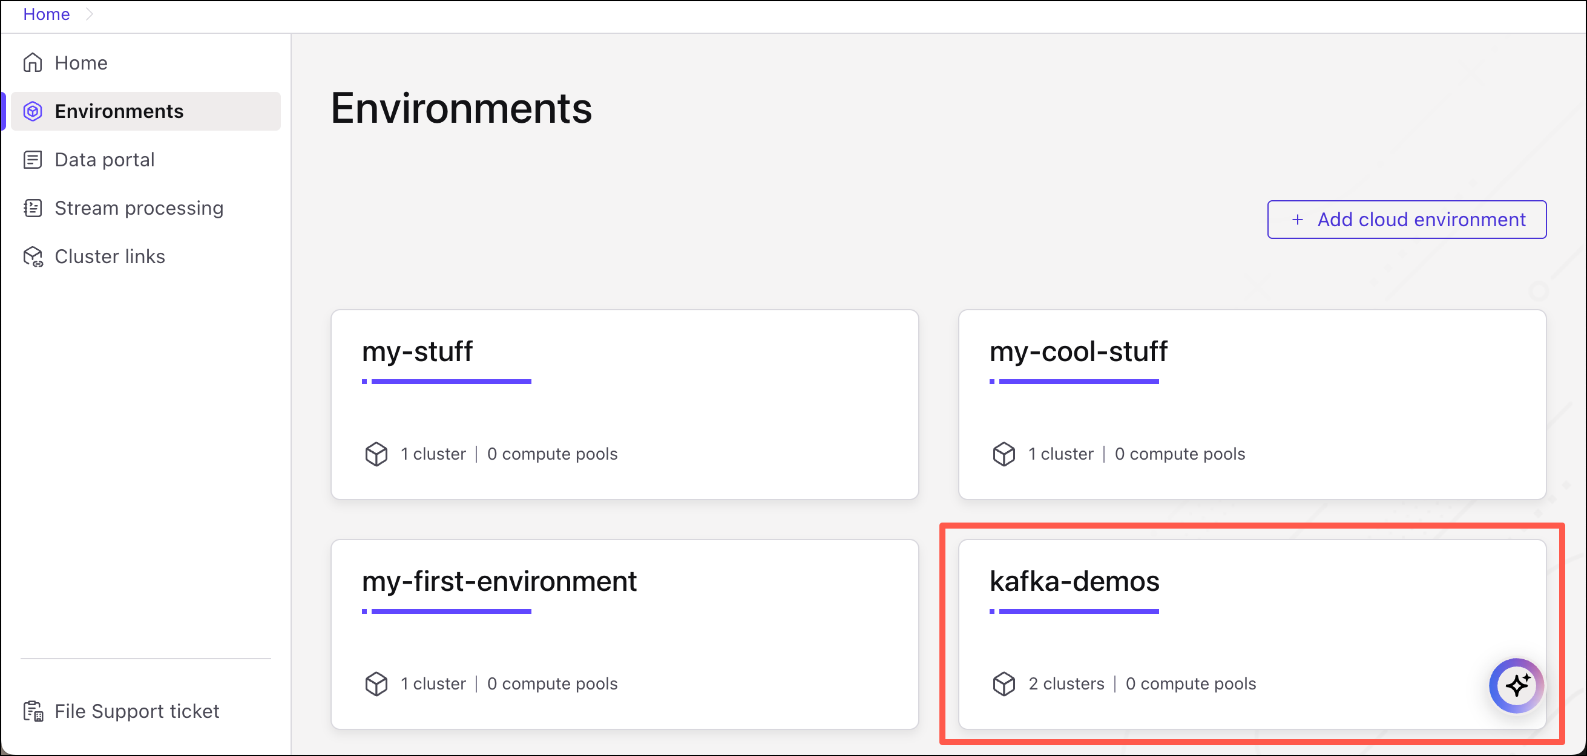Click the cube icon on my-first-environment card
Screen dimensions: 1587x756
coord(376,684)
